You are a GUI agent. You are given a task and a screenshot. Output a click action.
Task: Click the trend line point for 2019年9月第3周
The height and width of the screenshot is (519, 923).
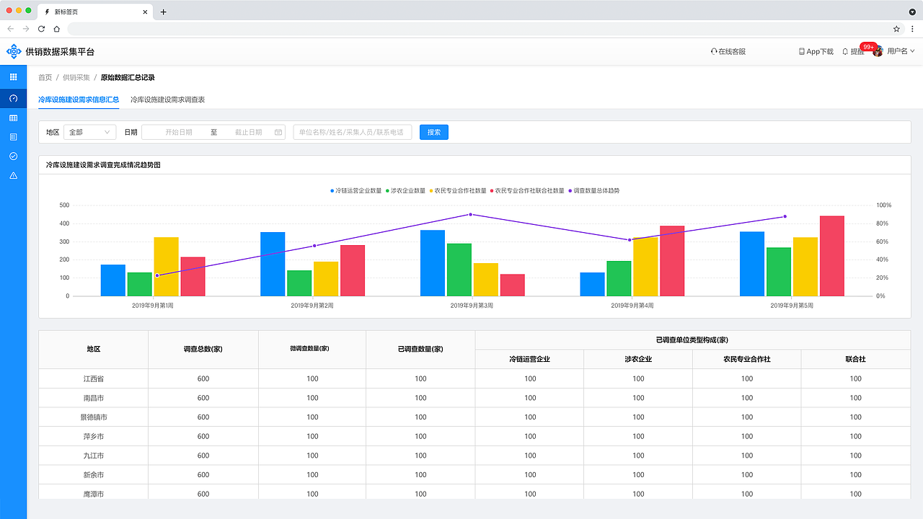470,214
